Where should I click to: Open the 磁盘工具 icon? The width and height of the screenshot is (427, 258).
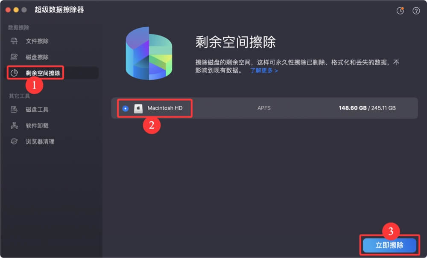(x=15, y=110)
